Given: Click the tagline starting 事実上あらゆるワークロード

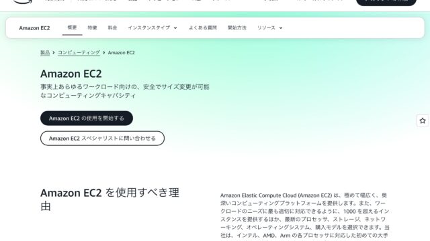Looking at the screenshot, I should tap(125, 91).
